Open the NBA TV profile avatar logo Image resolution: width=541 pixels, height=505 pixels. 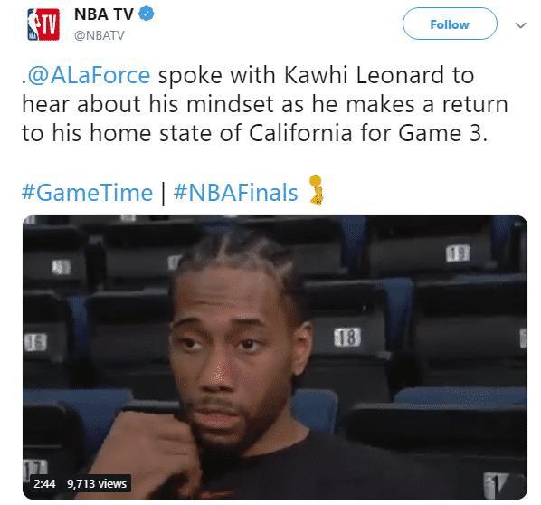[x=43, y=24]
